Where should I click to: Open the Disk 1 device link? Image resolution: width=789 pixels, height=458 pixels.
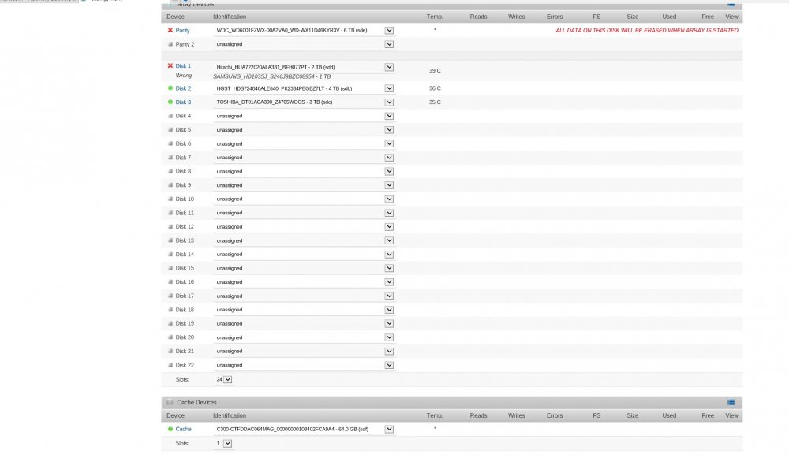(183, 66)
